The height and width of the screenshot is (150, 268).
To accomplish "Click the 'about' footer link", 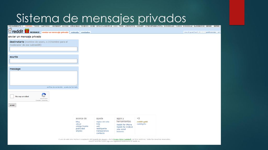I will 79,124.
